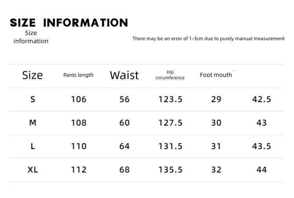
Task: Click the 42.5 value in S row
Action: [x=261, y=99]
